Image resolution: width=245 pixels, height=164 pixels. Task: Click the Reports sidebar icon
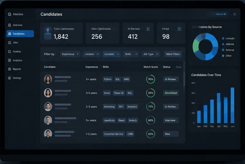point(9,69)
